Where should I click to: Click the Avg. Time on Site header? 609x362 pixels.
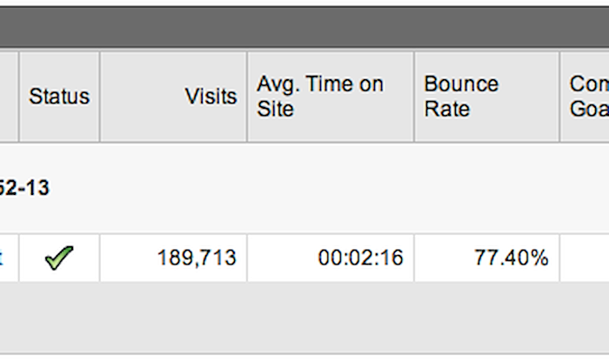(331, 97)
